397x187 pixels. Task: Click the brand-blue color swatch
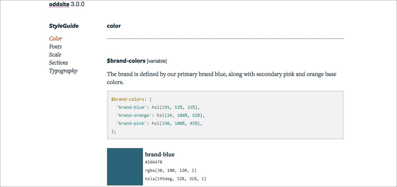coord(125,167)
